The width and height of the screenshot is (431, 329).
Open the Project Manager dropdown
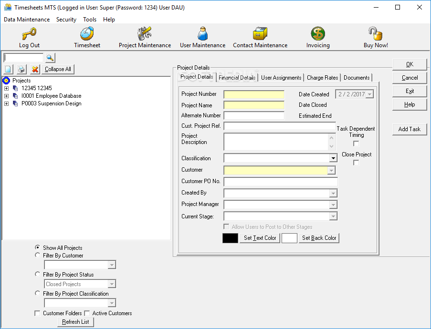click(x=333, y=205)
